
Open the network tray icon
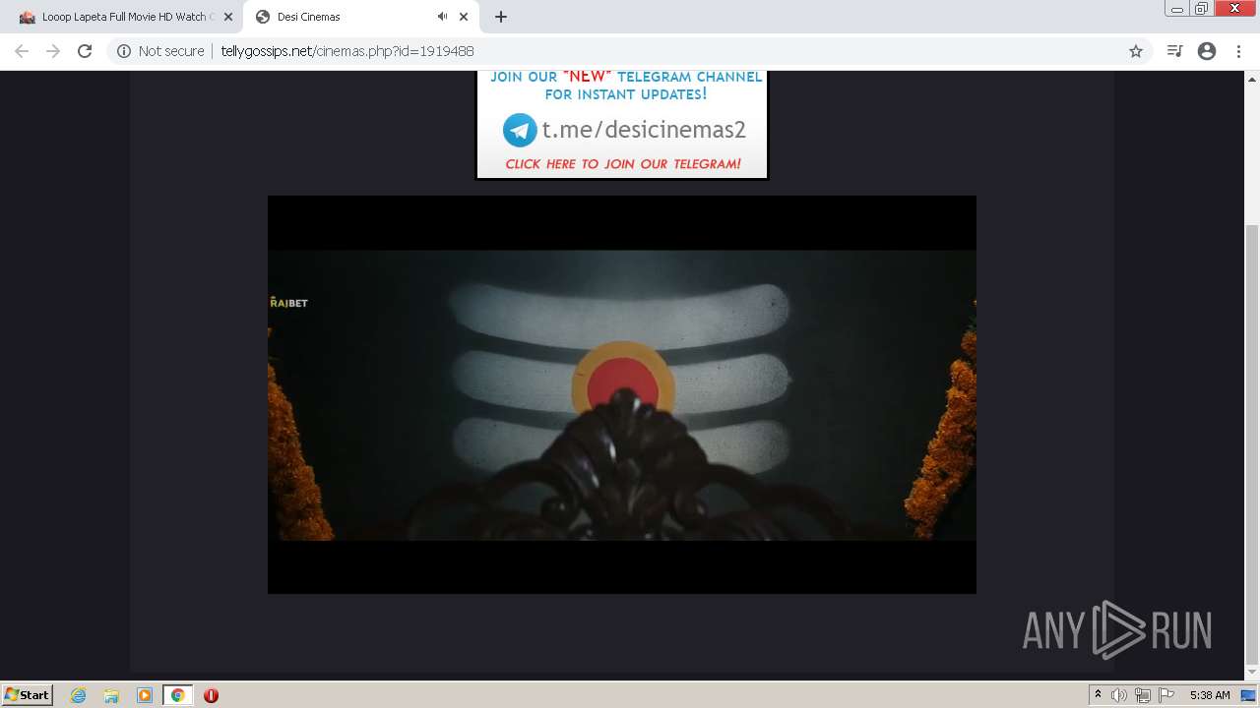pos(1143,695)
